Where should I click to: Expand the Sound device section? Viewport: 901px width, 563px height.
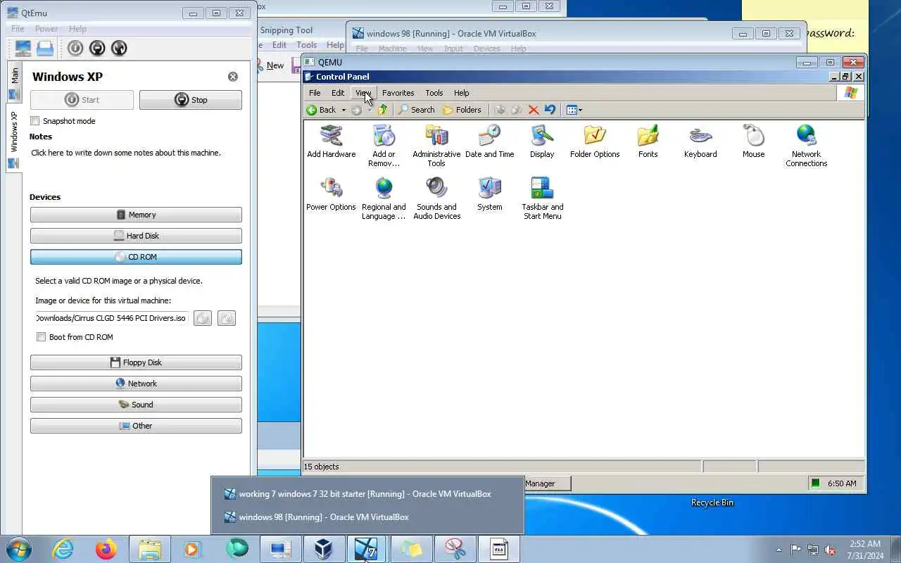[x=136, y=405]
